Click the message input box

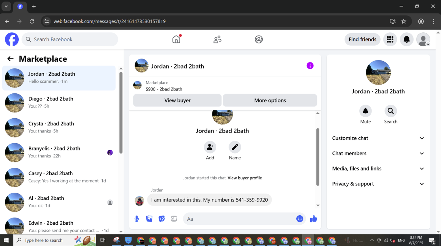point(239,219)
